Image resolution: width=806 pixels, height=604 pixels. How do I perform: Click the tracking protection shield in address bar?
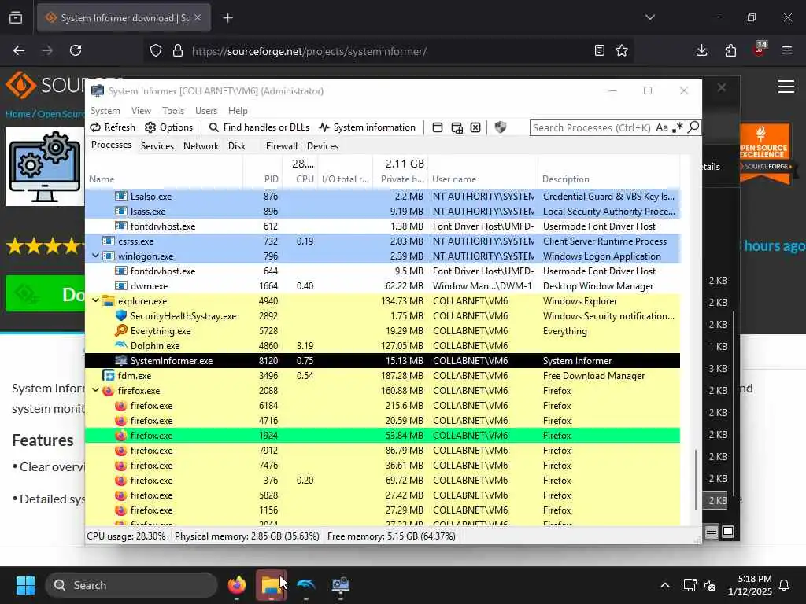coord(156,50)
